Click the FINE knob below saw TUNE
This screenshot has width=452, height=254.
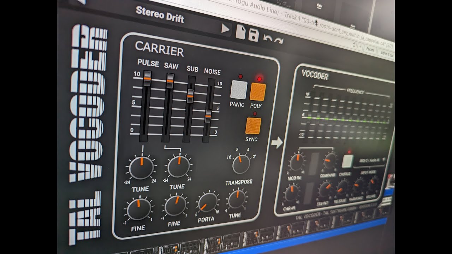[175, 206]
